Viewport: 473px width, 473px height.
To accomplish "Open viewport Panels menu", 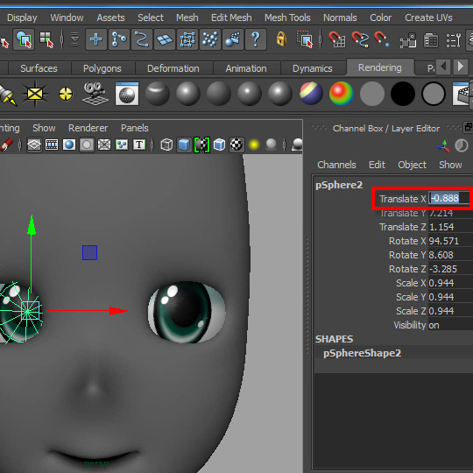I will (x=135, y=128).
